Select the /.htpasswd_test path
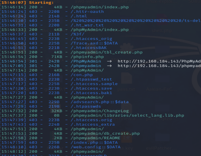 (91, 79)
